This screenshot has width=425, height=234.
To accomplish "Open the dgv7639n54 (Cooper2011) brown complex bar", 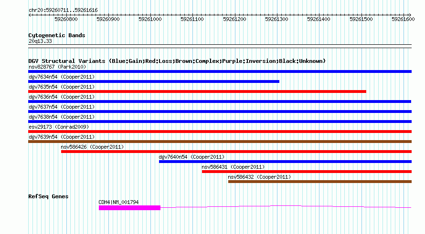I will click(220, 142).
